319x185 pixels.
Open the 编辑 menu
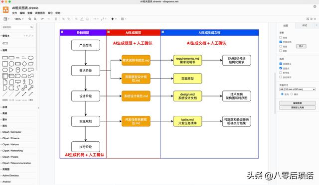click(22, 13)
